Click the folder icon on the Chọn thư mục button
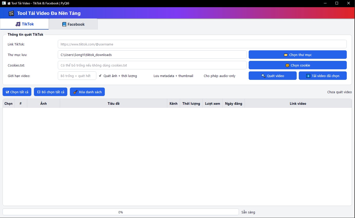 click(286, 55)
